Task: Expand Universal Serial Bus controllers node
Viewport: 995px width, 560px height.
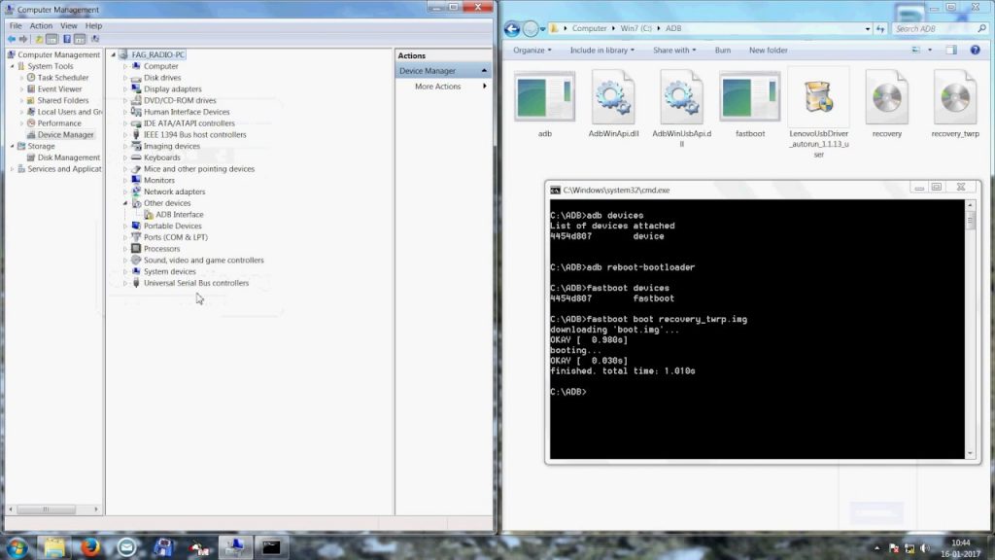Action: pos(125,283)
